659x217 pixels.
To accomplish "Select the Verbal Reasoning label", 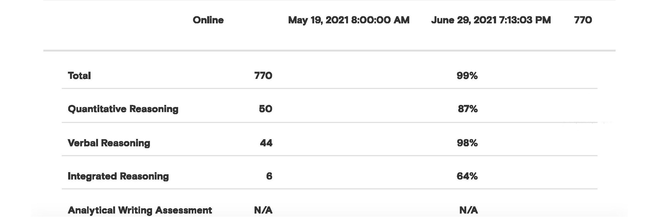I will coord(109,143).
